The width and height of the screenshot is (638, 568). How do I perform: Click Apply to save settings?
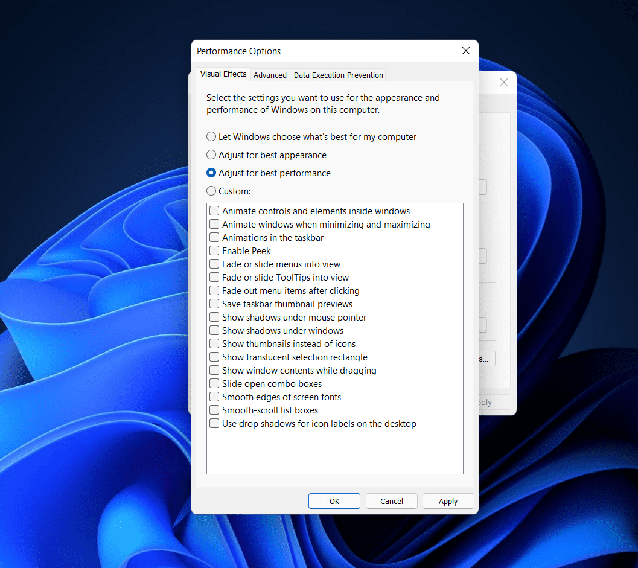[448, 501]
